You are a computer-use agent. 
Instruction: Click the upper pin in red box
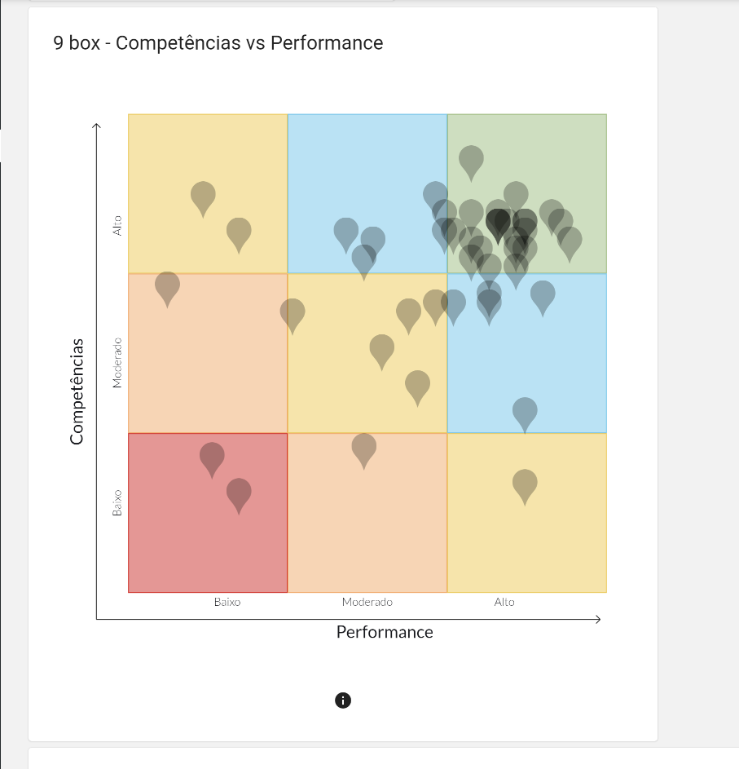tap(212, 455)
